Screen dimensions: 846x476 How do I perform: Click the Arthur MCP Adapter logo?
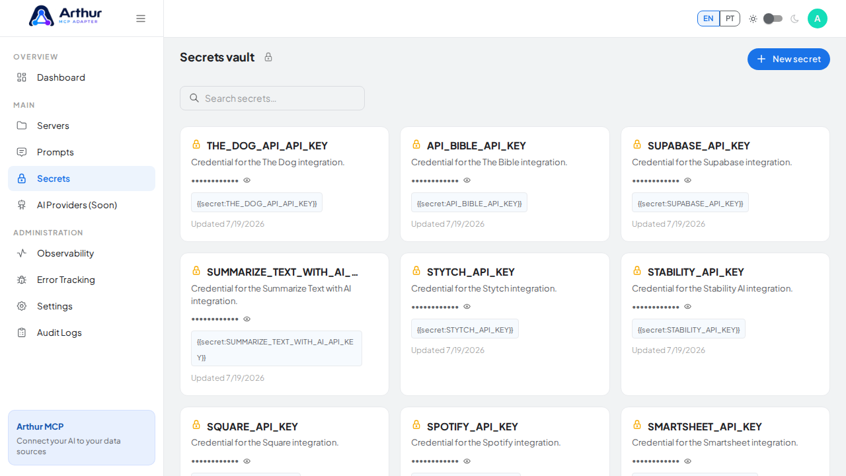65,16
